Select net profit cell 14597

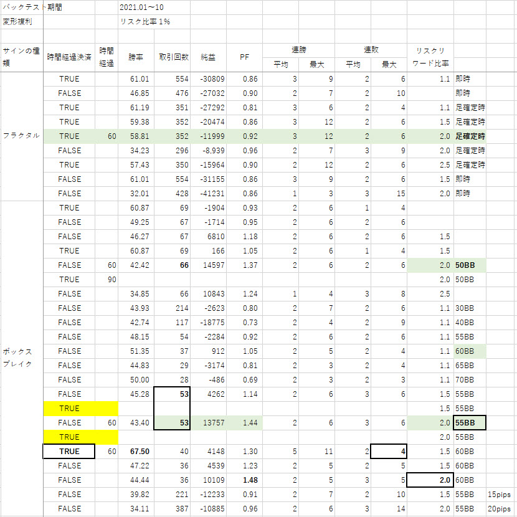[209, 265]
